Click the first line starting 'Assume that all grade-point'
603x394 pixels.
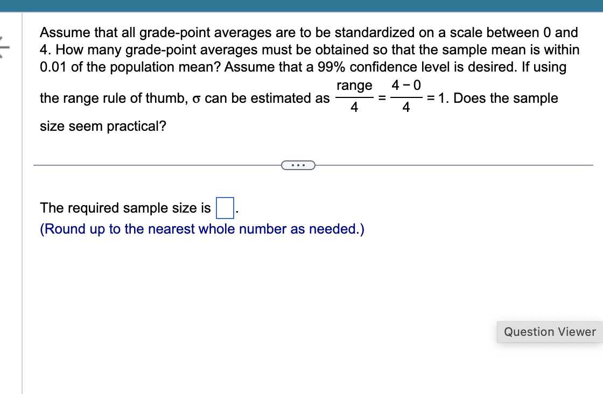coord(309,33)
